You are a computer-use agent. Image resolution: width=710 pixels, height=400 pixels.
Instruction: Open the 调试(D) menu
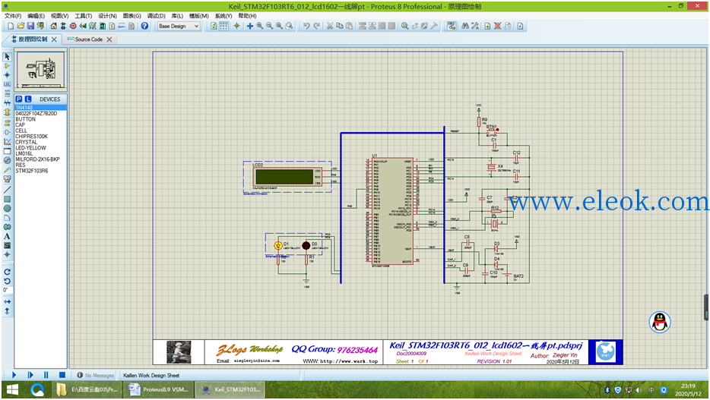point(157,16)
